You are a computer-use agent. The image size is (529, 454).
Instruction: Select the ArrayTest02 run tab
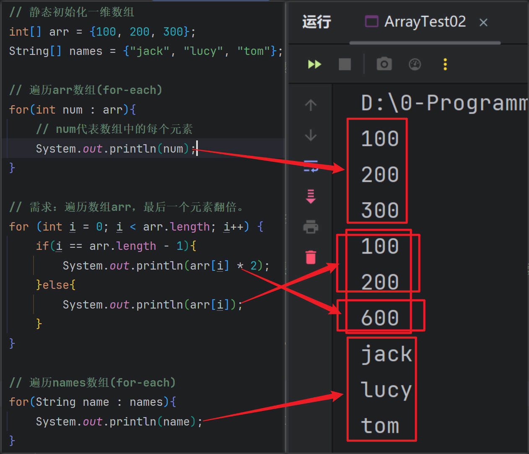(424, 21)
